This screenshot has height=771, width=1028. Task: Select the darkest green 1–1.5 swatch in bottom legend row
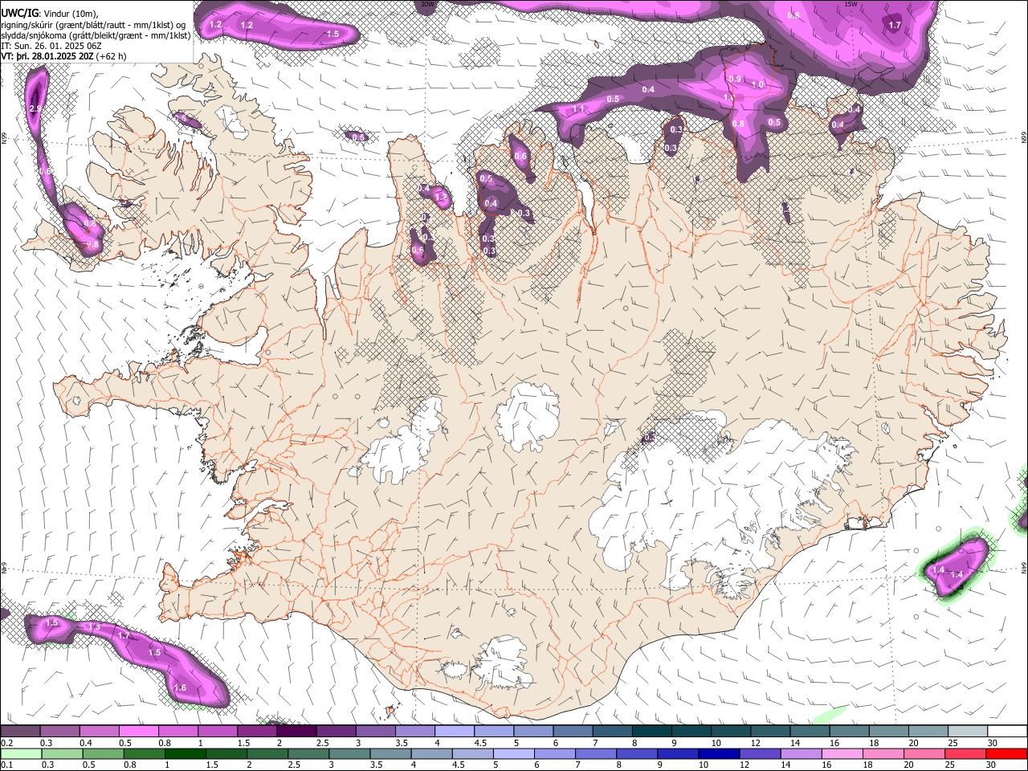[x=186, y=753]
